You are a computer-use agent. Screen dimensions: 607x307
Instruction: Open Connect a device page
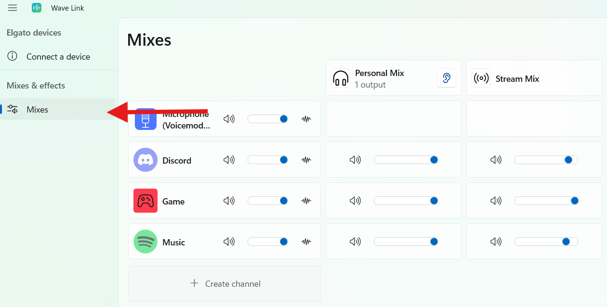click(58, 57)
